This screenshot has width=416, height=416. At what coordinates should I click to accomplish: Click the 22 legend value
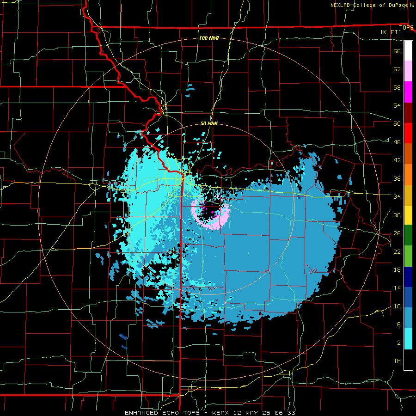click(397, 251)
